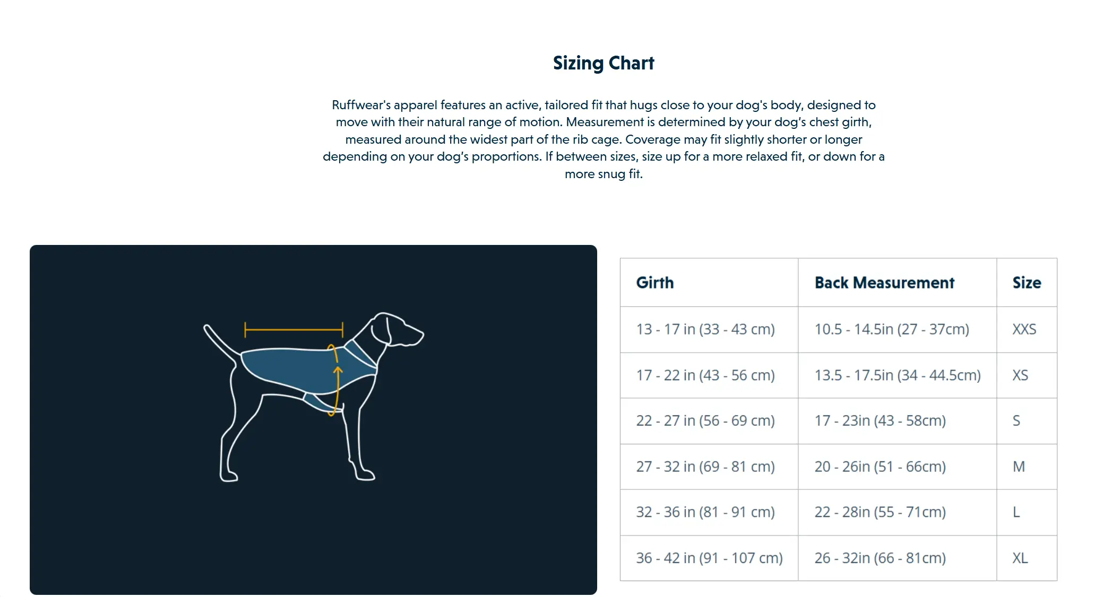Select the L size cell
This screenshot has height=597, width=1120.
tap(1016, 512)
